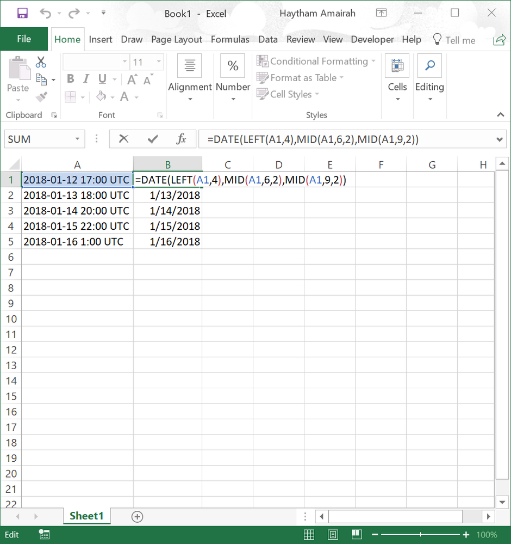Switch to the Formulas ribbon tab
The height and width of the screenshot is (544, 511).
(x=230, y=39)
